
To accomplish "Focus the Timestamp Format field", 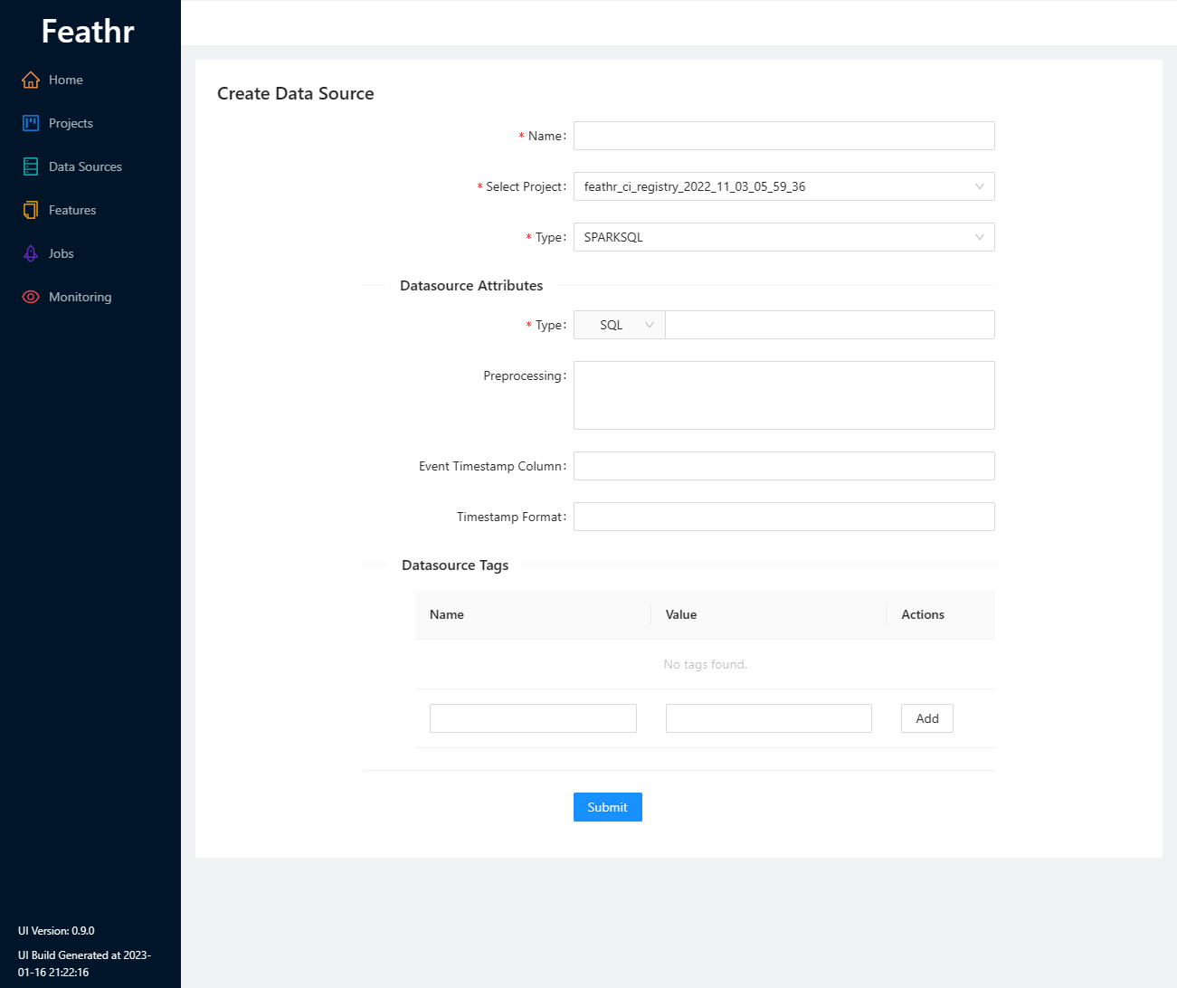I will tap(784, 517).
